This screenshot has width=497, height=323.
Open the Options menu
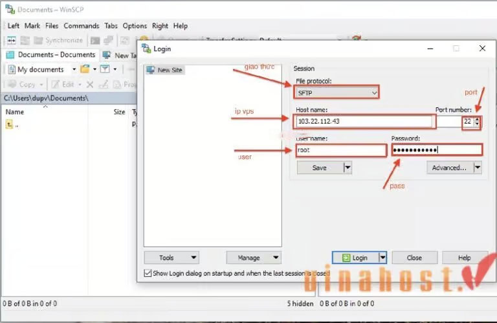(135, 26)
